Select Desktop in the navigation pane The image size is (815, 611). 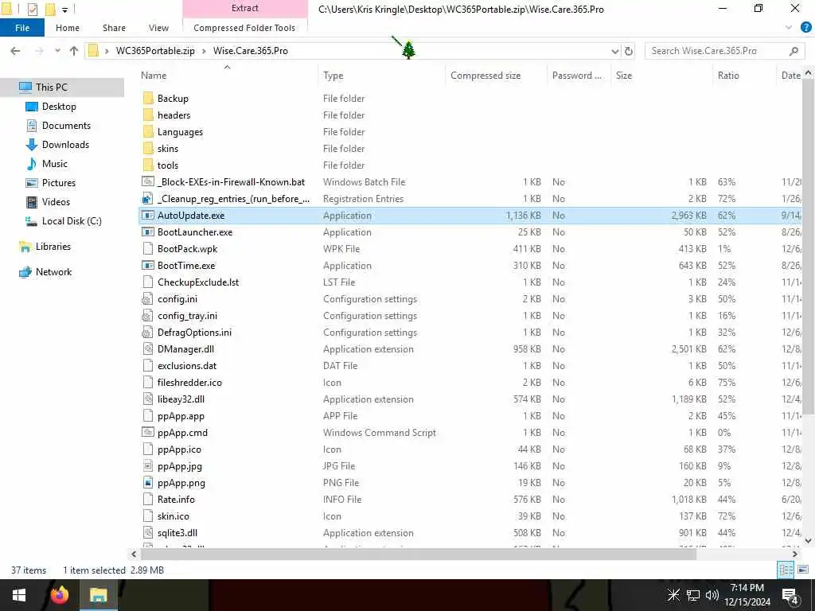[x=59, y=106]
